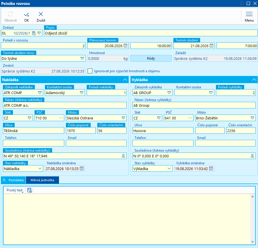258x248 pixels.
Task: Open Místo dropdown for Slezská Ostrava
Action: [x=124, y=118]
